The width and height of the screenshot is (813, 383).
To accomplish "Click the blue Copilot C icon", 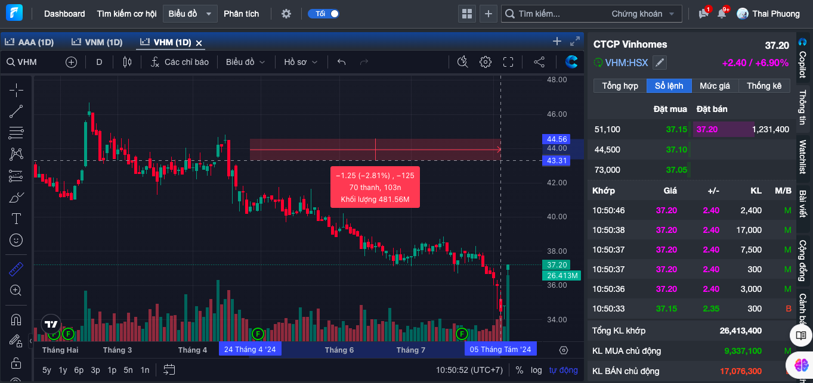I will point(571,62).
